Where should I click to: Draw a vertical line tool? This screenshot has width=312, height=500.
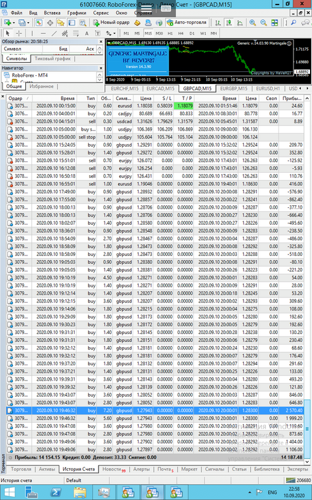click(32, 33)
